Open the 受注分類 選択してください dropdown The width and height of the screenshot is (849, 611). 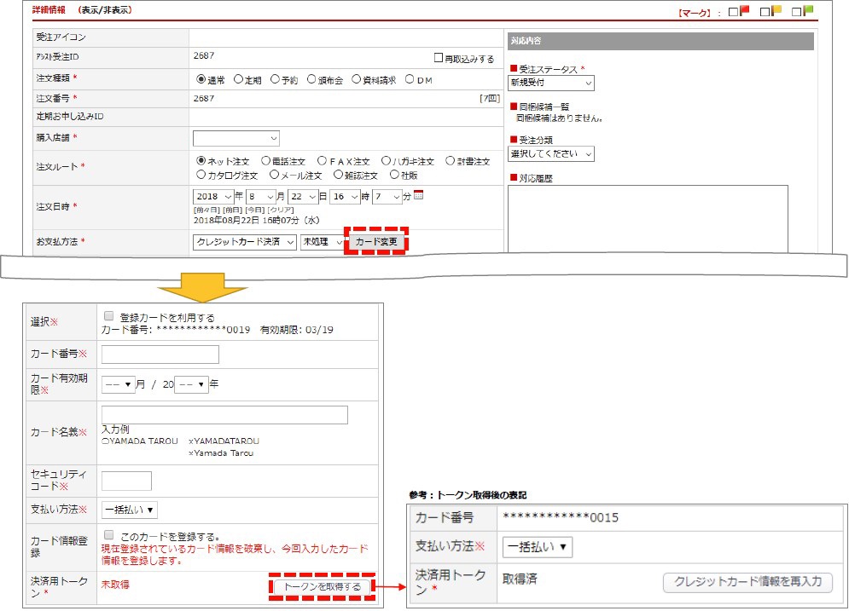551,154
